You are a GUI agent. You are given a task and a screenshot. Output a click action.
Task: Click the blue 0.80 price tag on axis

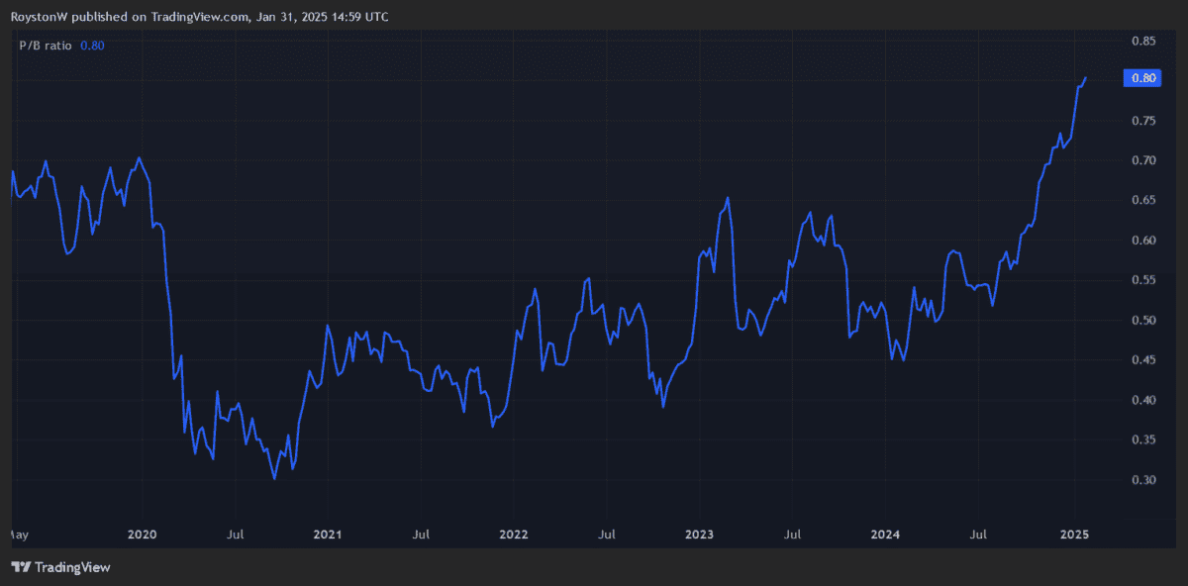pos(1143,79)
